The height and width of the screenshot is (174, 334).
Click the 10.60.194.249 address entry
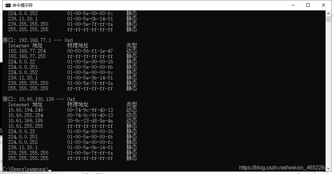(26, 110)
